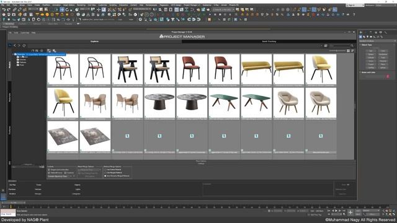397x223 pixels.
Task: Open the Standard Primitives dropdown
Action: click(x=377, y=41)
